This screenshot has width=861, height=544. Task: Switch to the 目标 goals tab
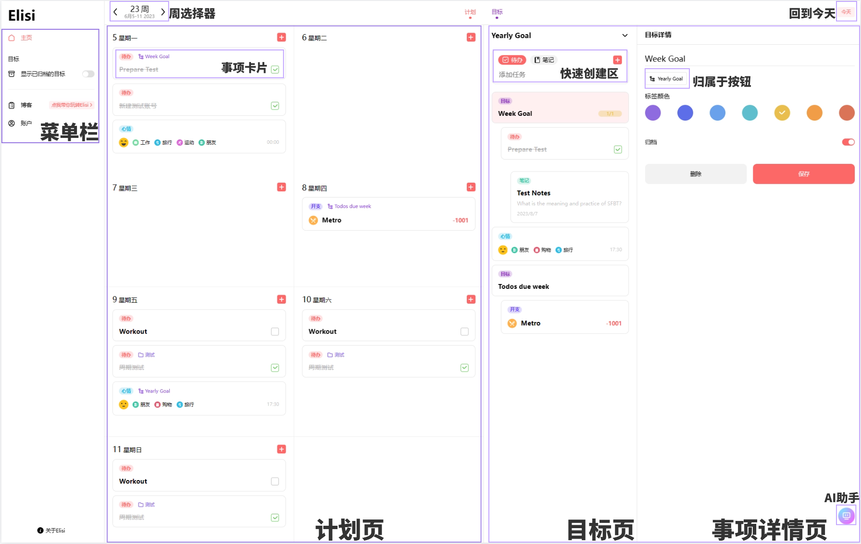[496, 12]
